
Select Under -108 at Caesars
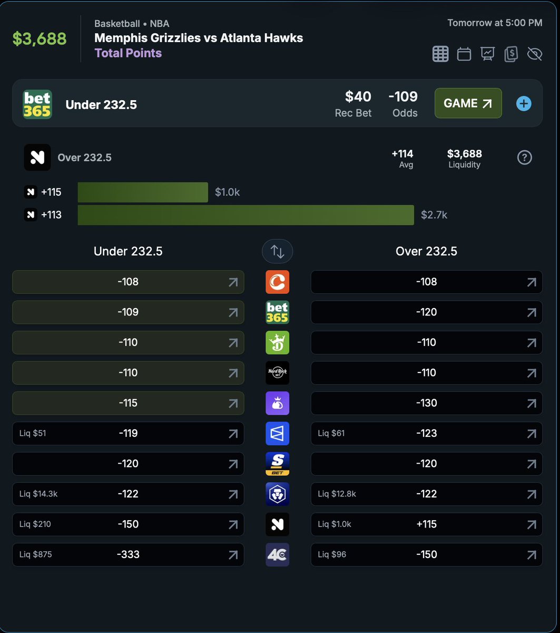point(128,282)
